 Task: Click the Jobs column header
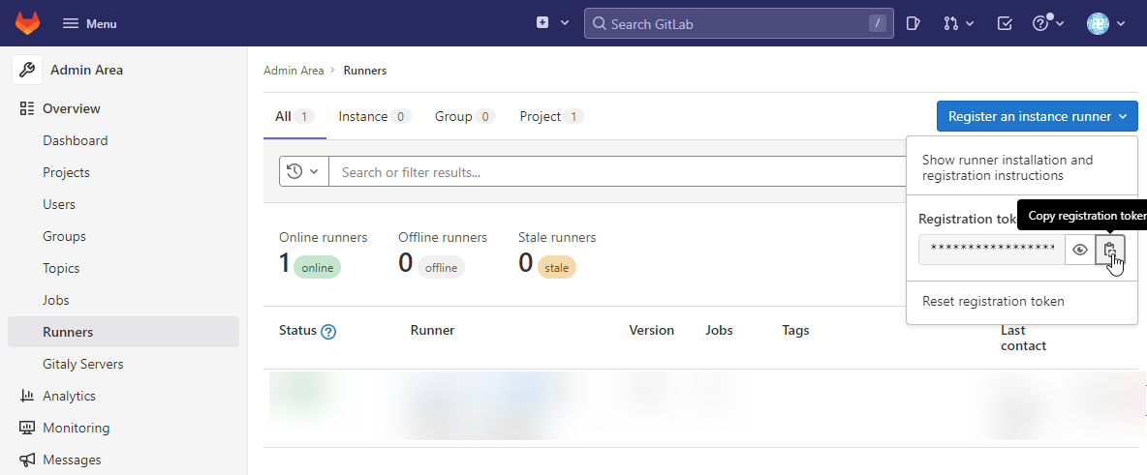pos(719,330)
